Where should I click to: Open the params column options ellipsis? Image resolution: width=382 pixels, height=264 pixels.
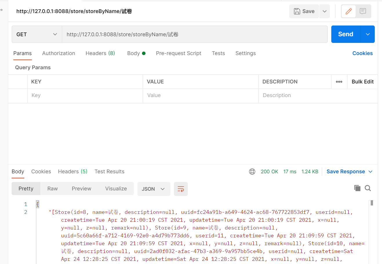(339, 82)
